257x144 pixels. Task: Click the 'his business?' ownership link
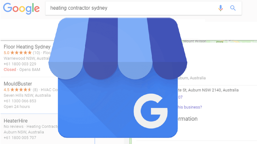coord(190,107)
